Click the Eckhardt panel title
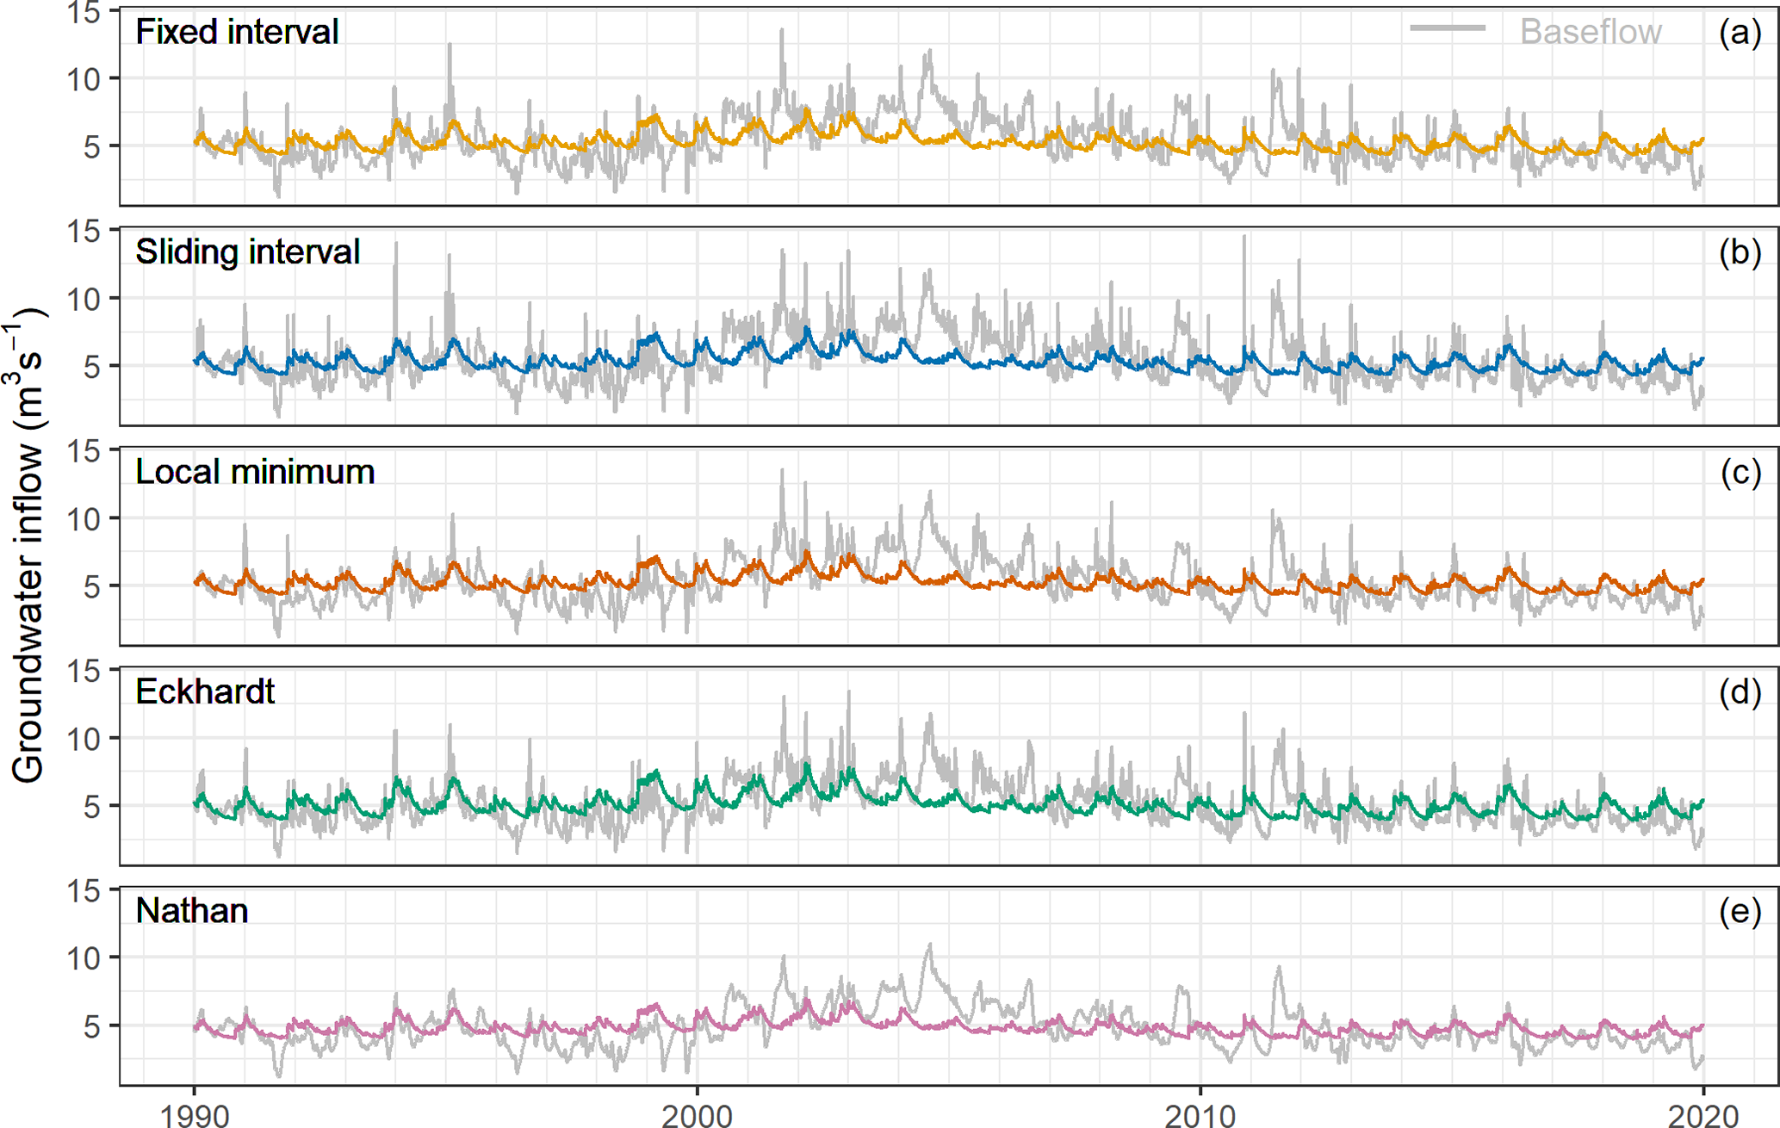1780x1128 pixels. pyautogui.click(x=205, y=691)
